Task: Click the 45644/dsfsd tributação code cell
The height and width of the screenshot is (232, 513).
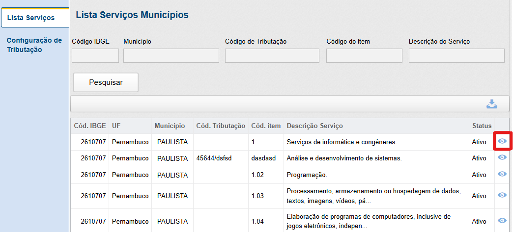Action: coord(214,158)
